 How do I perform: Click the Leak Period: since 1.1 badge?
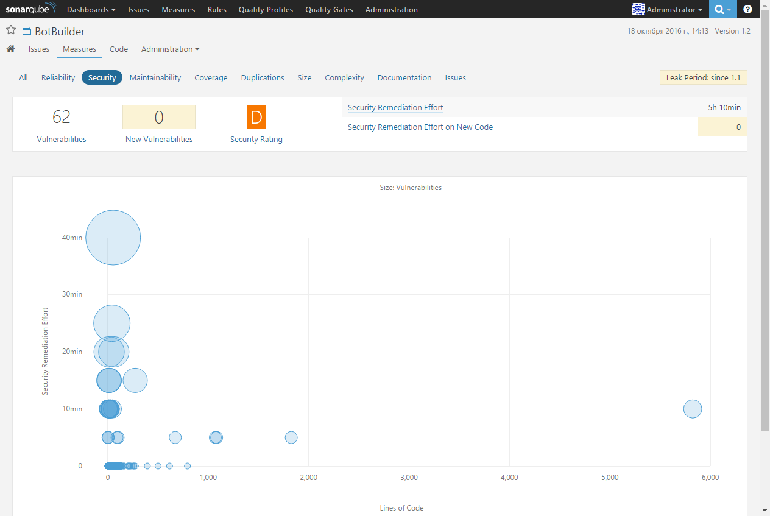click(703, 77)
